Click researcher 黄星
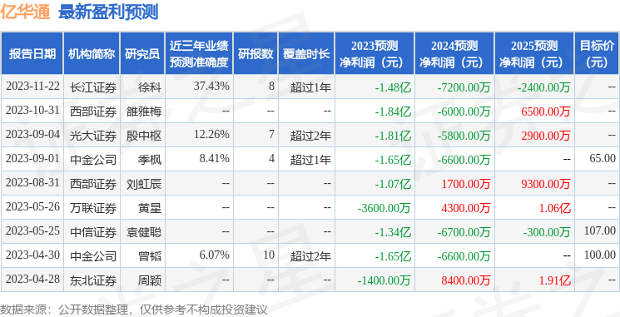620x317 pixels. point(150,208)
